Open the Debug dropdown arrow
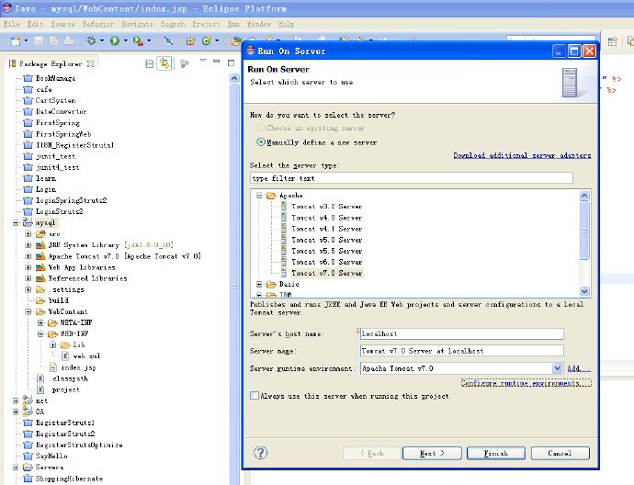The image size is (634, 485). [x=101, y=40]
